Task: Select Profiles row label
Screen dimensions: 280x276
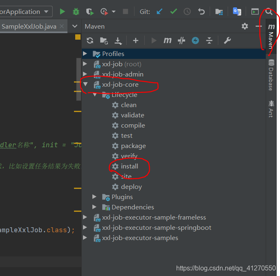Action: coord(113,54)
